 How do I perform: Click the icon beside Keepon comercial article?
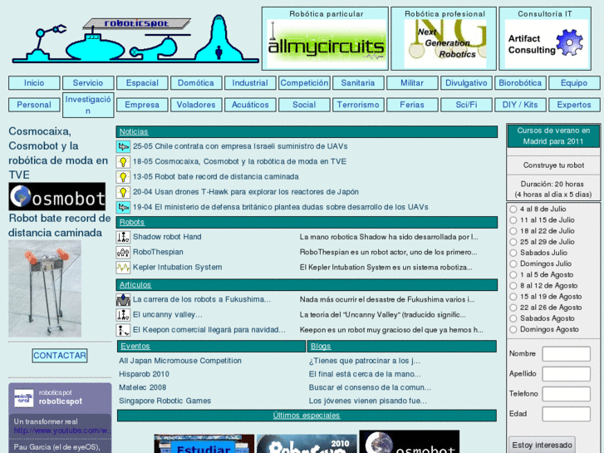[123, 330]
